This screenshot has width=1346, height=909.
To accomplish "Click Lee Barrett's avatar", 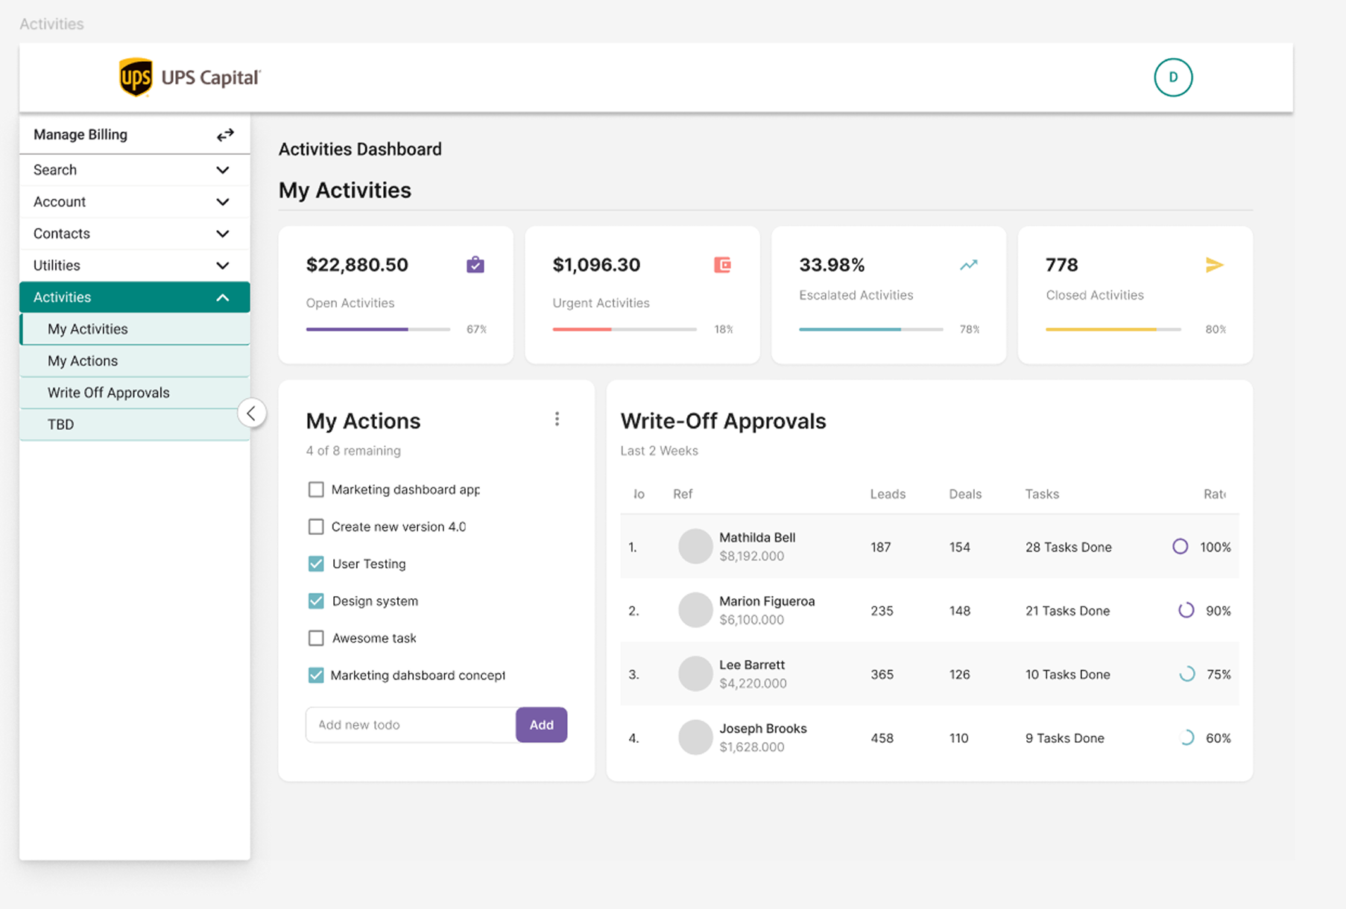I will tap(695, 674).
